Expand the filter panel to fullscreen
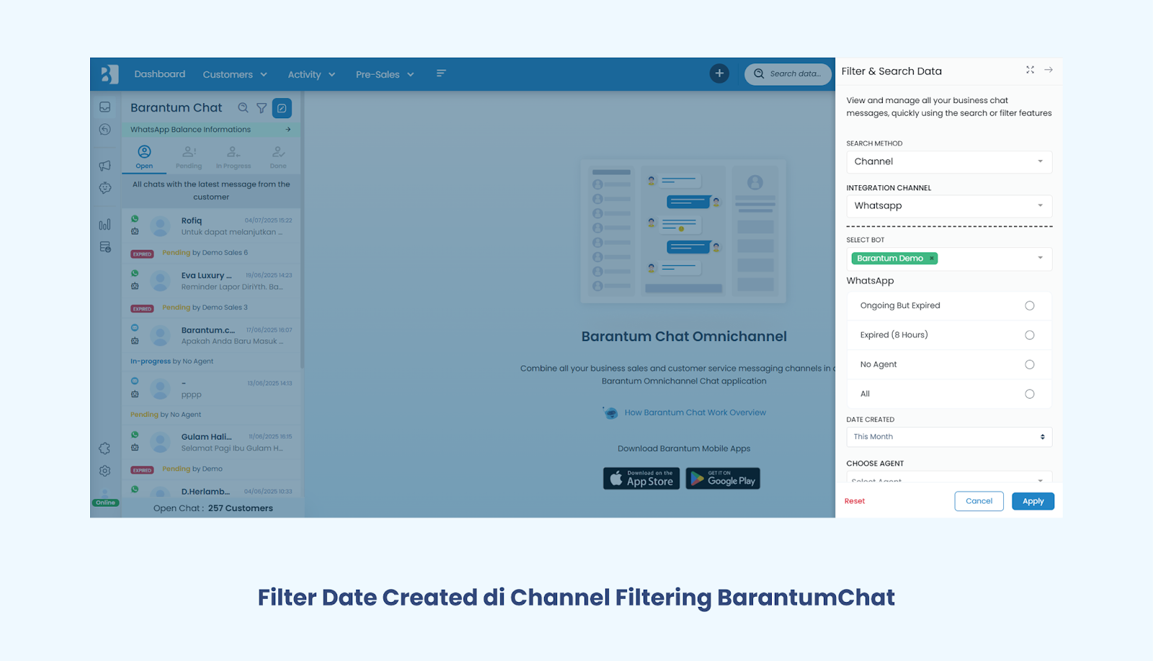1153x661 pixels. pos(1030,70)
